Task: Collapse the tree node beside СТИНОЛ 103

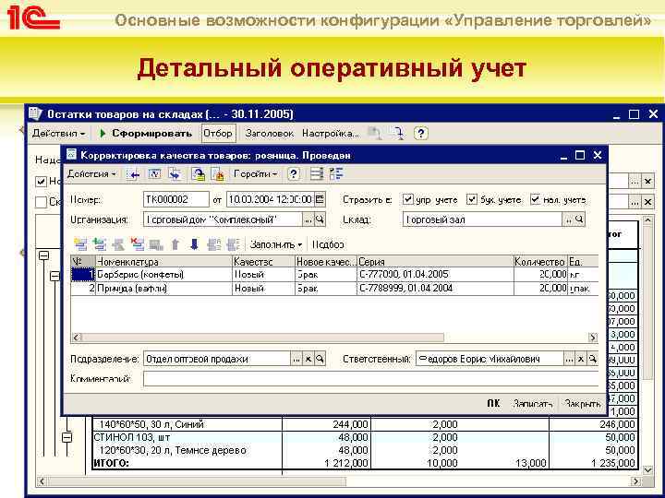Action: click(67, 437)
